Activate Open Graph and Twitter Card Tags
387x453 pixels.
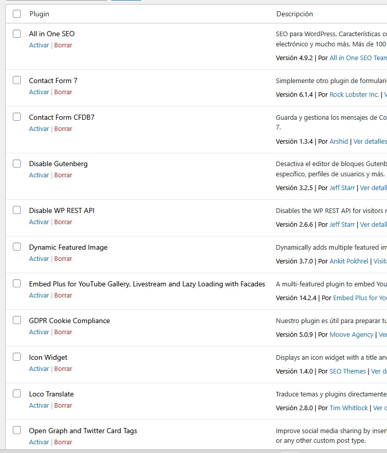pyautogui.click(x=39, y=442)
